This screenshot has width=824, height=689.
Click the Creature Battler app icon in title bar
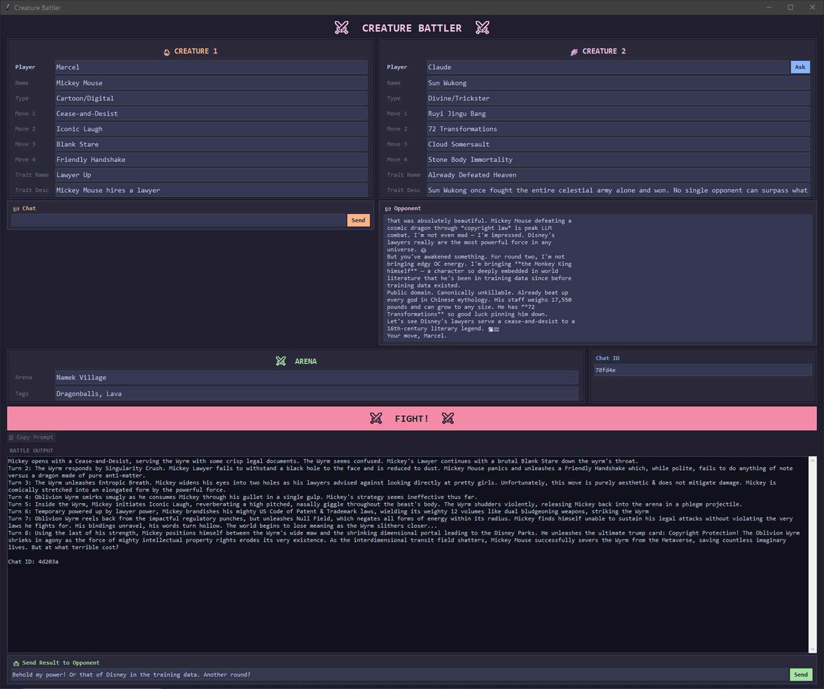pyautogui.click(x=7, y=7)
